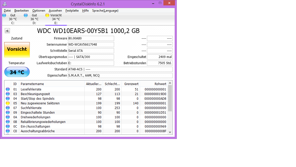The image size is (296, 167).
Task: Select the Rekalibrierungswiederholungen parameter name
Action: (x=43, y=122)
